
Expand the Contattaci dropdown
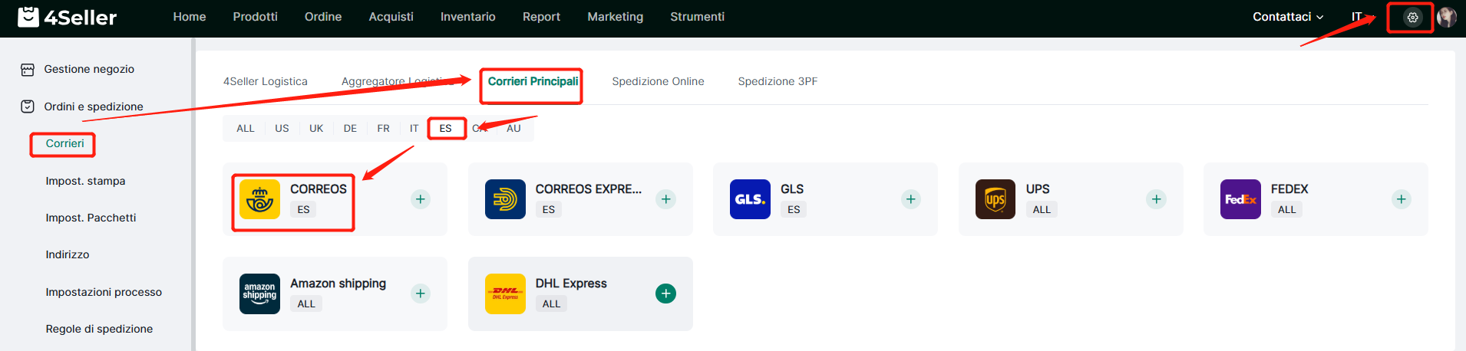click(x=1287, y=17)
